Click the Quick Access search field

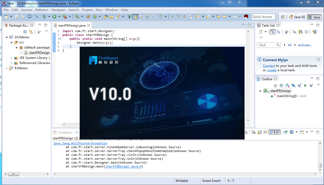tap(263, 17)
